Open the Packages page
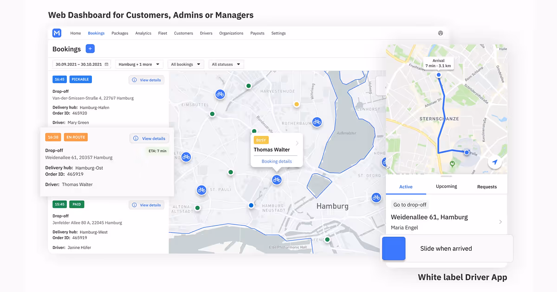Screen dimensions: 557x292 (x=120, y=33)
